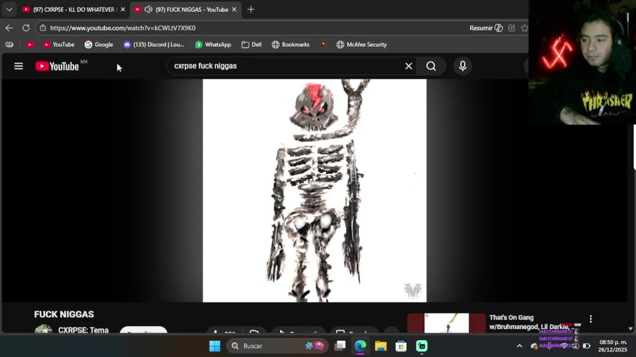The height and width of the screenshot is (357, 636).
Task: Switch to CXRPSE - ILL DO WHATEVER tab
Action: tap(74, 9)
